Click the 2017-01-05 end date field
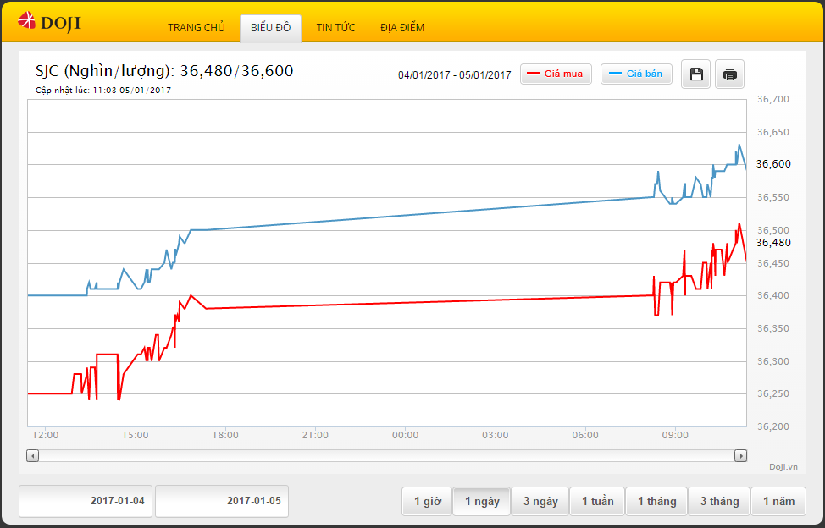This screenshot has width=825, height=528. click(x=222, y=501)
